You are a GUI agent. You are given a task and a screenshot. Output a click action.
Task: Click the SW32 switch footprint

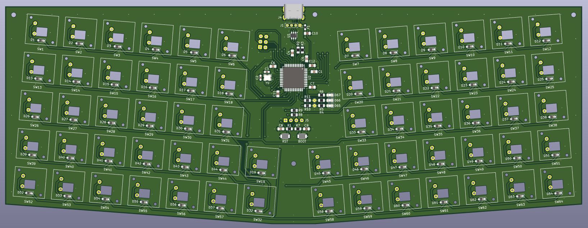tap(259, 200)
